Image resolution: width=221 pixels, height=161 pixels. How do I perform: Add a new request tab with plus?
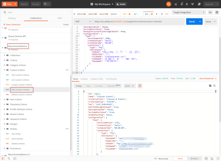point(162,14)
